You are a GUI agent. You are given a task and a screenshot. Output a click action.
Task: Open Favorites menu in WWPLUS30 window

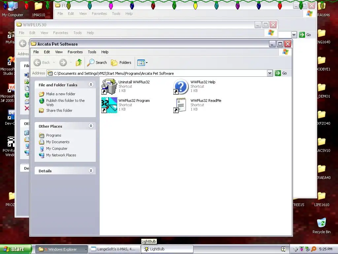[x=61, y=33]
